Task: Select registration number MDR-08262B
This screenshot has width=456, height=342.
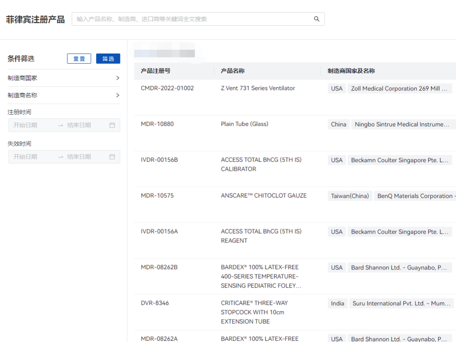Action: tap(159, 267)
